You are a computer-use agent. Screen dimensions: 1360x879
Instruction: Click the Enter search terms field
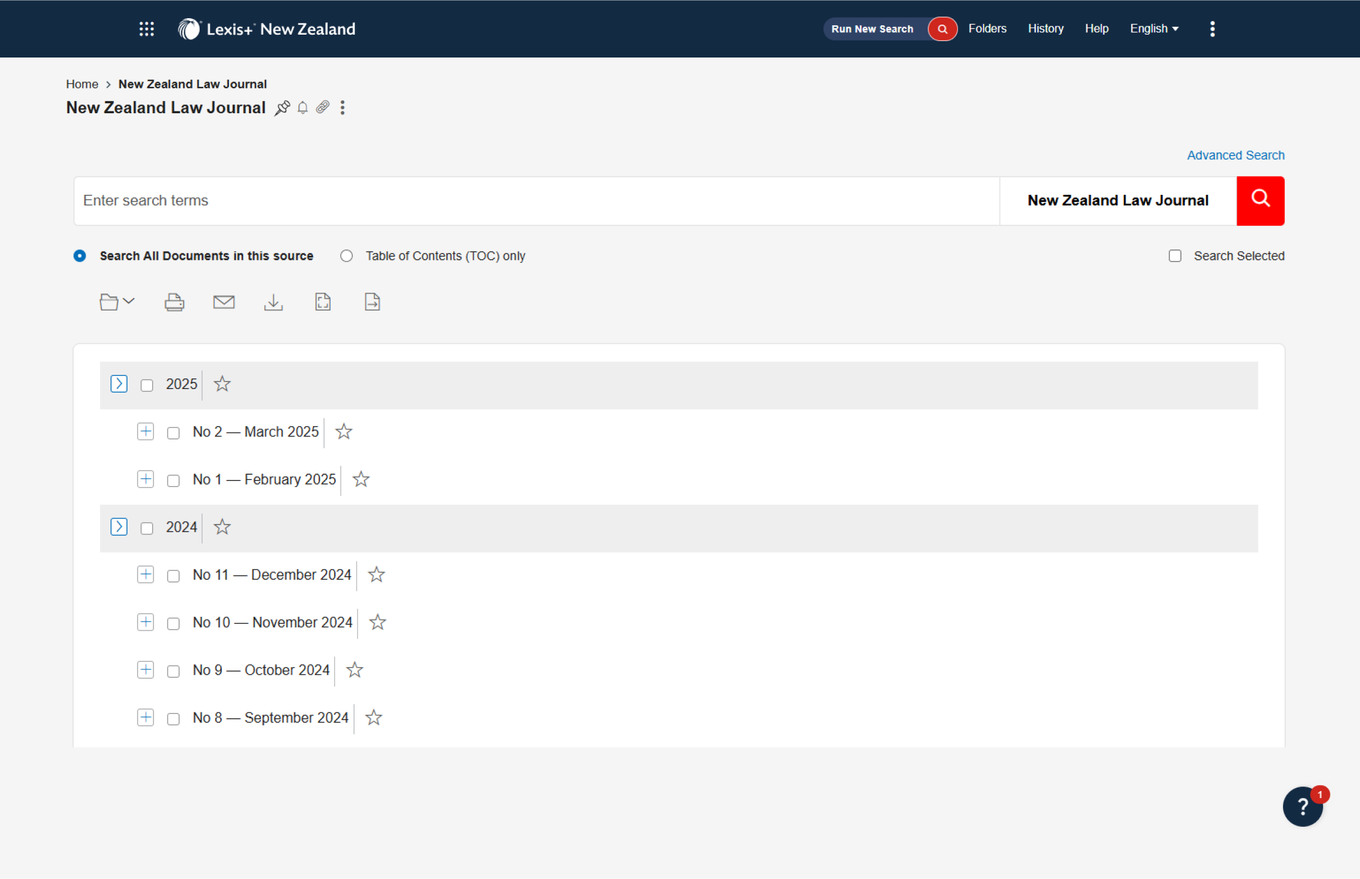[537, 201]
